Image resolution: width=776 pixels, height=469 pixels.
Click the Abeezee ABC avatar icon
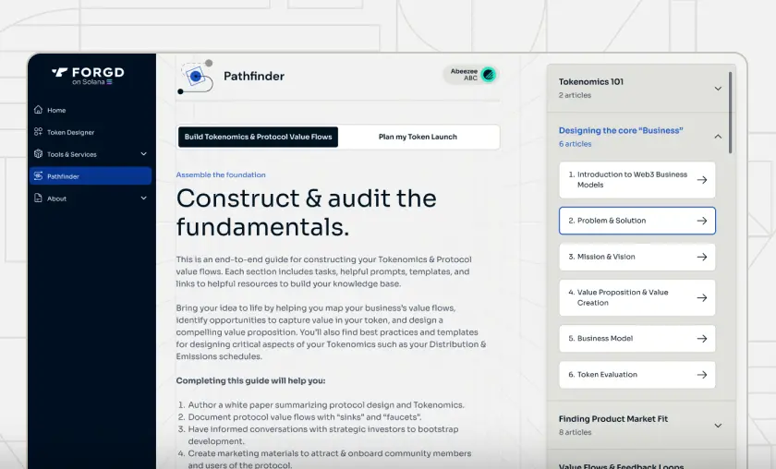coord(488,75)
